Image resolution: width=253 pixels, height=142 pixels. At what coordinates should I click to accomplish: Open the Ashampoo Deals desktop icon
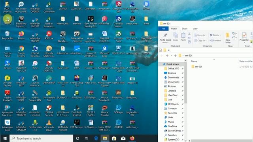tap(7, 125)
